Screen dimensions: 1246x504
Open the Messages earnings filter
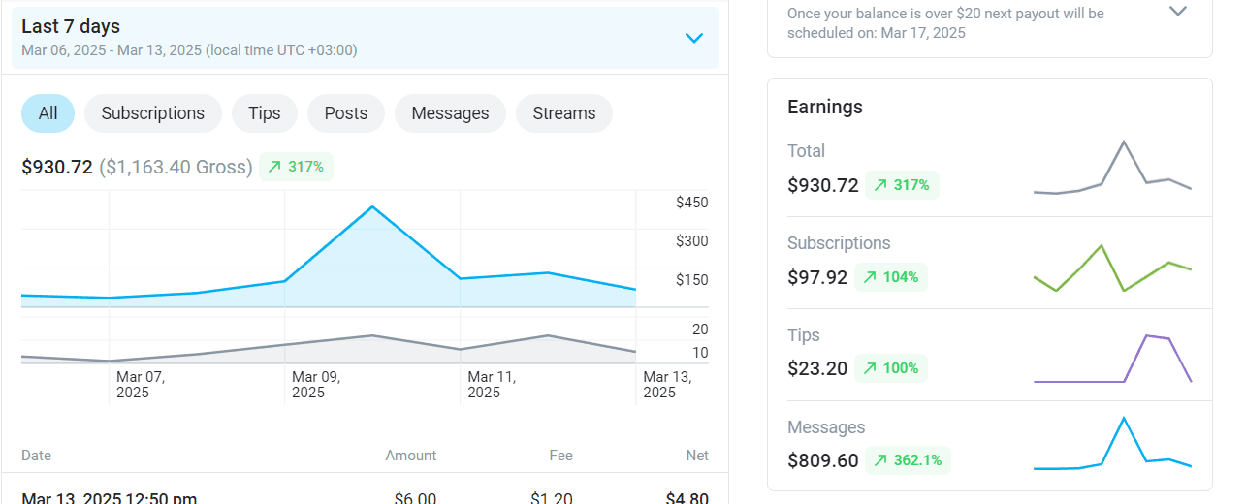tap(450, 113)
